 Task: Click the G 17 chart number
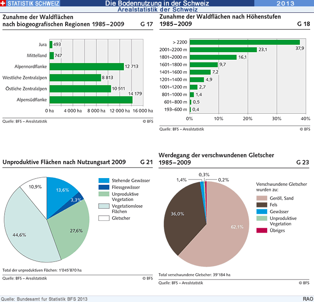[x=146, y=24]
